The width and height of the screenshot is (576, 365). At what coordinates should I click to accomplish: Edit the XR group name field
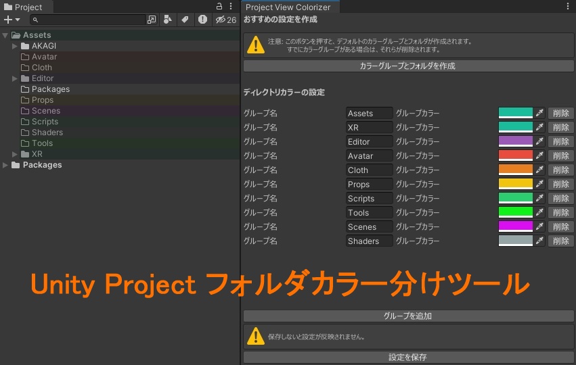[369, 127]
